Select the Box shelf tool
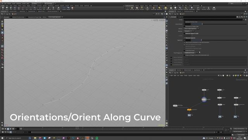Viewport: 248px width, 140px height. pos(3,8)
